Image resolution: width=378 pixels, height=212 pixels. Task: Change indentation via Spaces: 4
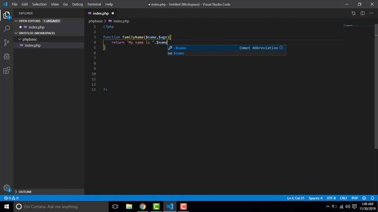click(315, 198)
